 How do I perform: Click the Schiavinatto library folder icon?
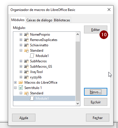26,45
